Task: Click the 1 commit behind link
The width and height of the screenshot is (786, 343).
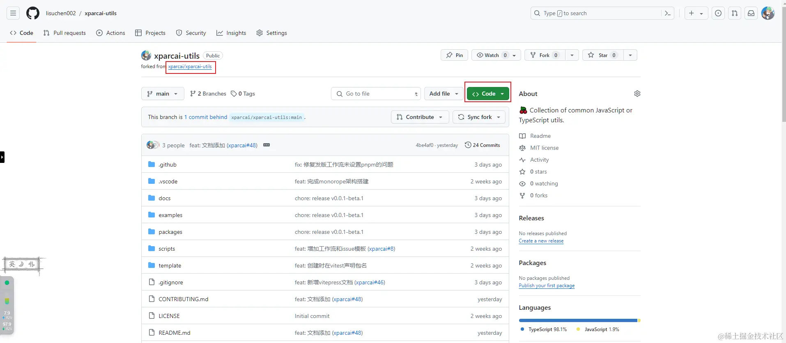Action: (206, 117)
